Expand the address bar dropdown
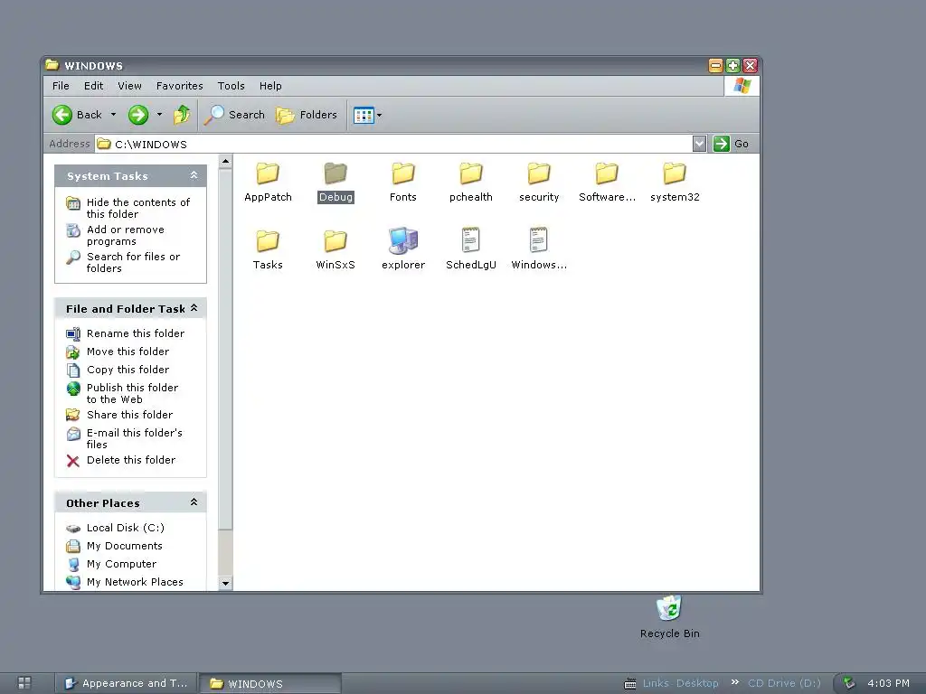 (699, 144)
